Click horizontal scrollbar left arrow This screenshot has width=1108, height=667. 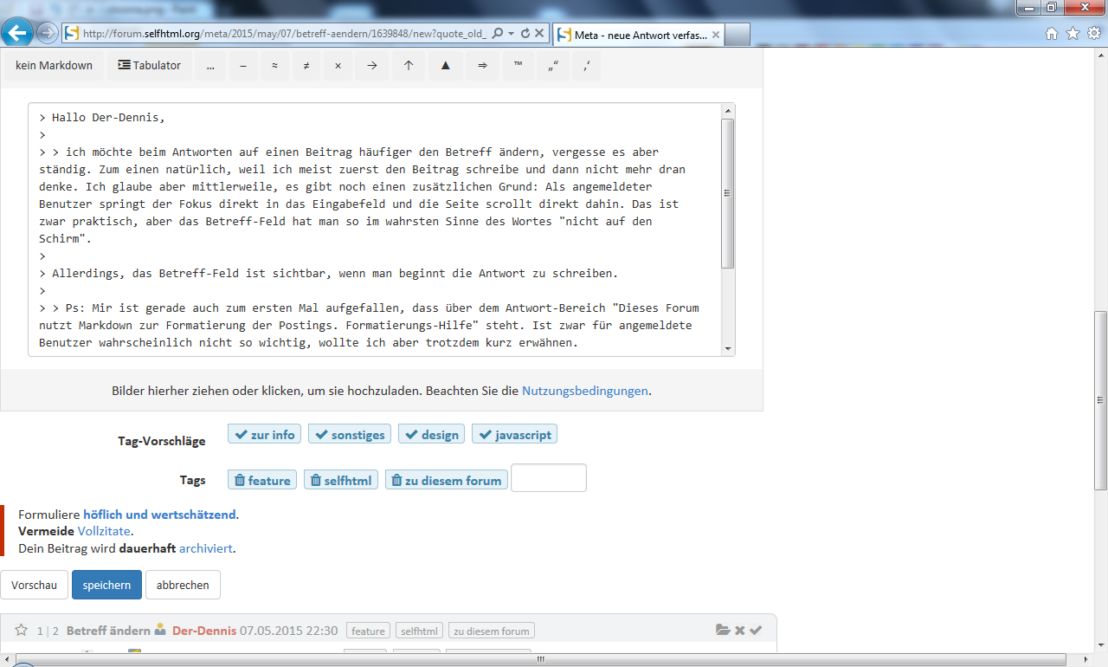point(7,659)
